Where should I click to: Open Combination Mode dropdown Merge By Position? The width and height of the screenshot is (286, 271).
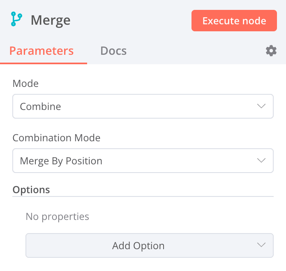[x=143, y=161]
